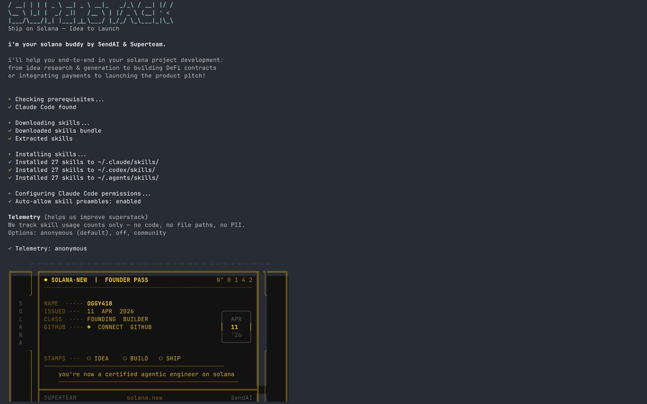Viewport: 647px width, 404px height.
Task: Click the diamond icon before CONNECT GITHUB
Action: point(89,327)
